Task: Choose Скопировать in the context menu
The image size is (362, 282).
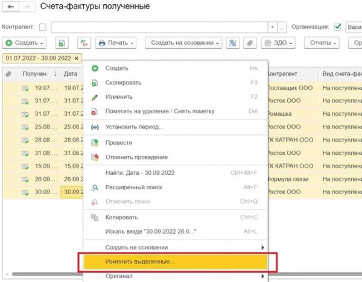Action: point(176,83)
